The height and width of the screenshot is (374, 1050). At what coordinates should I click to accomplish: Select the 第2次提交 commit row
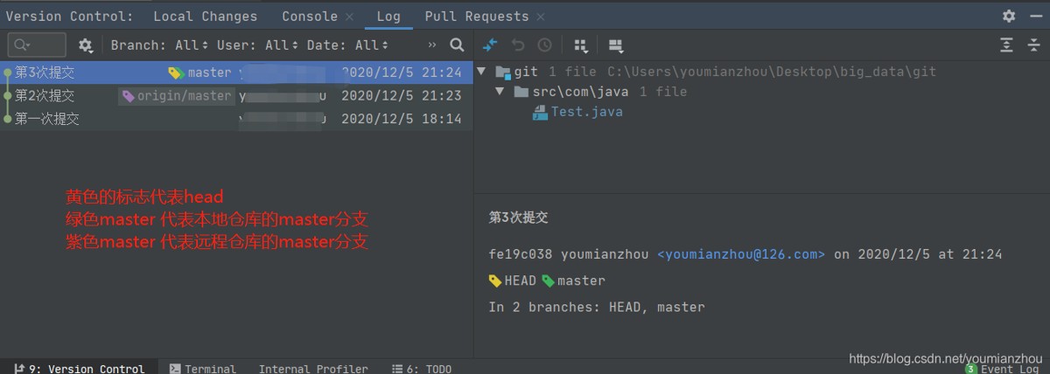(x=45, y=96)
